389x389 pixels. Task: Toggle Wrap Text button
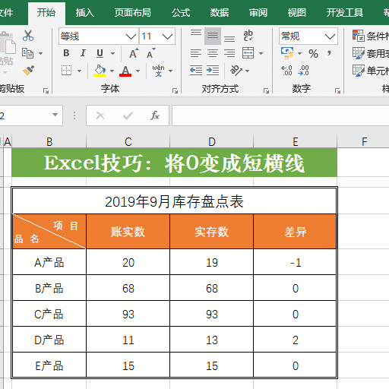coord(248,36)
